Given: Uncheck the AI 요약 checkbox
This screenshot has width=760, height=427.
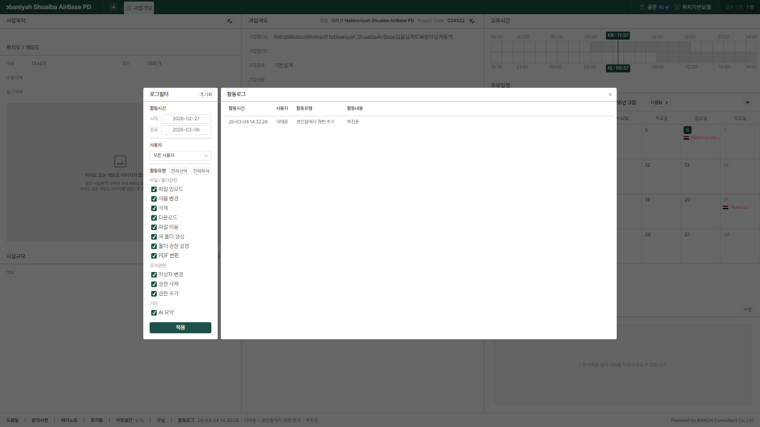Looking at the screenshot, I should [x=154, y=313].
